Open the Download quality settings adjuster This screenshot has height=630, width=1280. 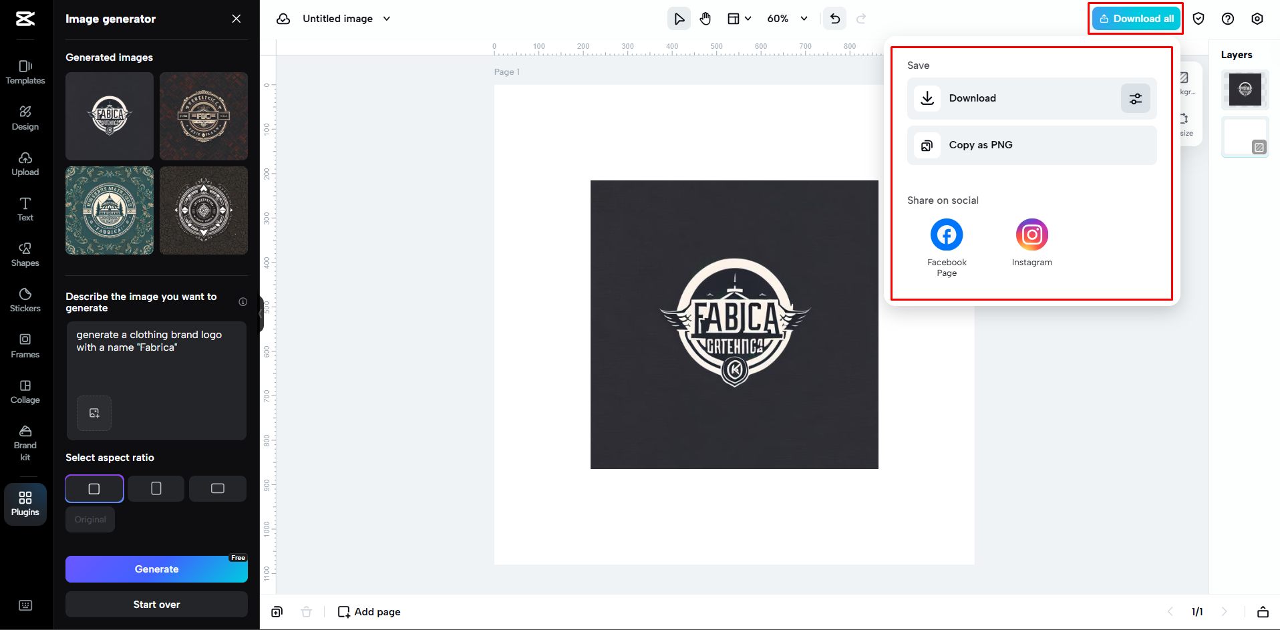click(x=1135, y=98)
